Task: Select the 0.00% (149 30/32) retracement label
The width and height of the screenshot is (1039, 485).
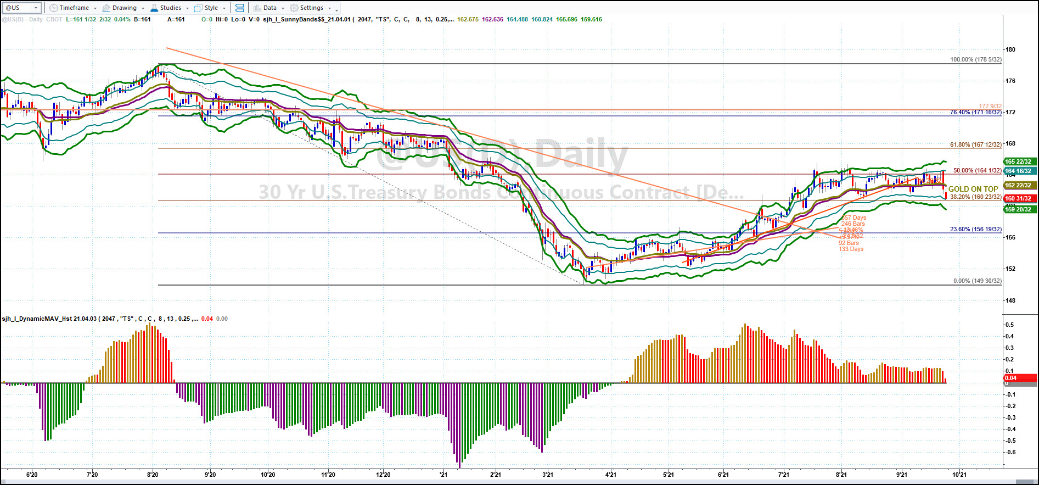Action: (978, 281)
